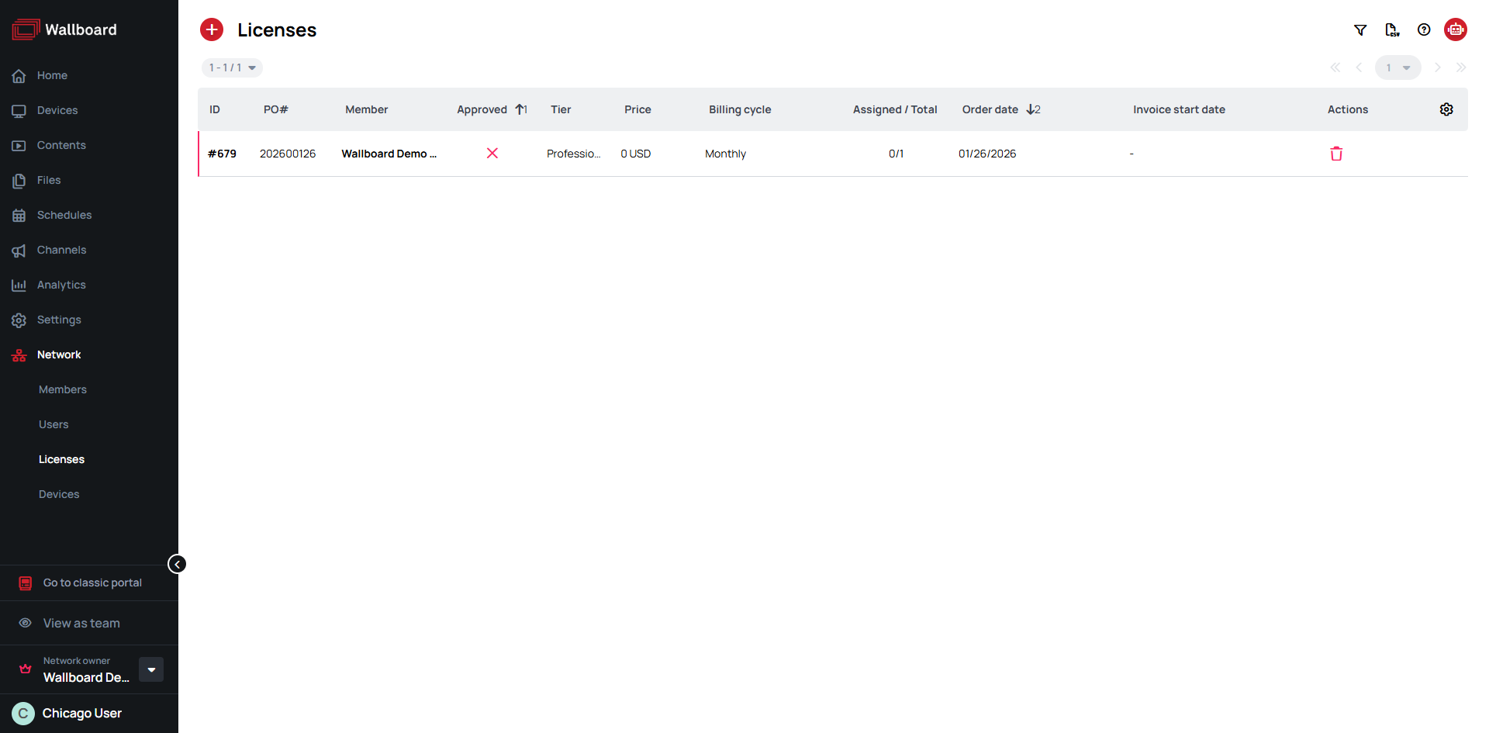This screenshot has width=1489, height=733.
Task: Collapse the sidebar with chevron toggle
Action: tap(177, 564)
